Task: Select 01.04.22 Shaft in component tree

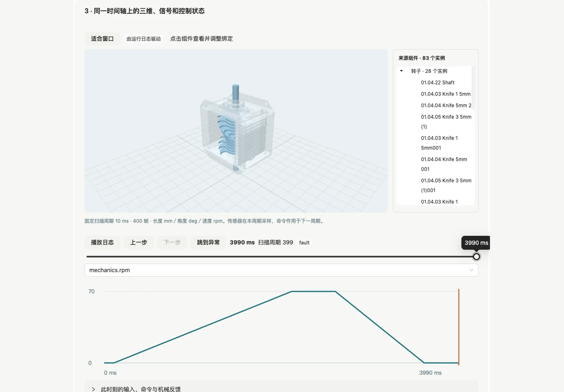Action: (x=437, y=83)
